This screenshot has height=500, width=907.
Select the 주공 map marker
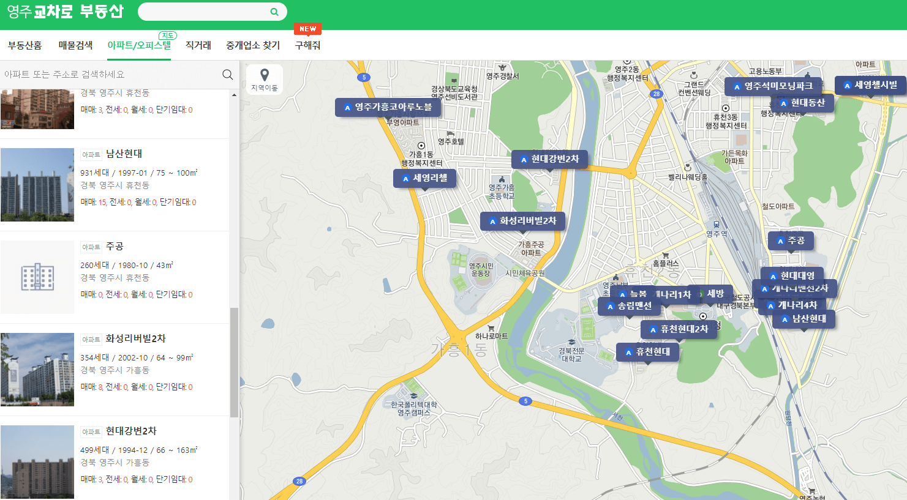click(791, 241)
